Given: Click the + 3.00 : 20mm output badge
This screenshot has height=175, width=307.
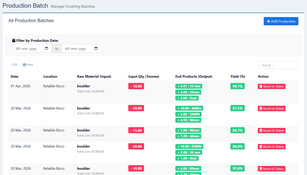Looking at the screenshot, I should (x=188, y=92).
